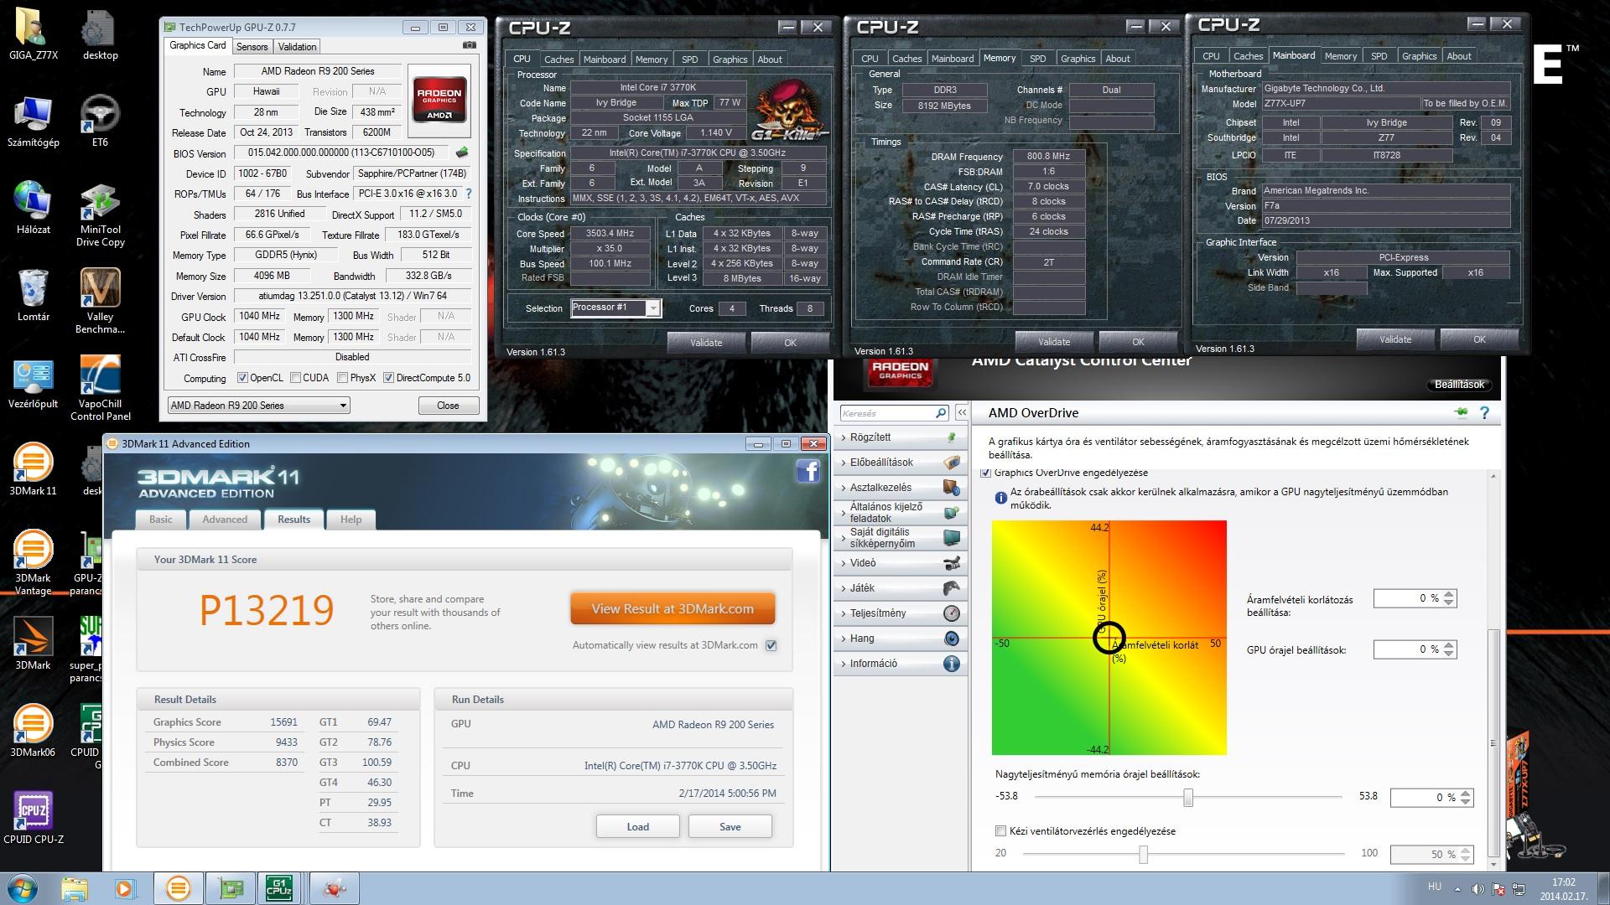
Task: Click the Bus Interface question mark icon
Action: (x=469, y=194)
